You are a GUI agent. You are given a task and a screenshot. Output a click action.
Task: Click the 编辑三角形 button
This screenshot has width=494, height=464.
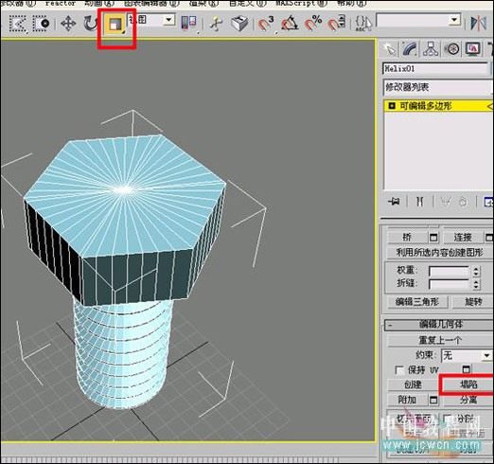[x=417, y=302]
